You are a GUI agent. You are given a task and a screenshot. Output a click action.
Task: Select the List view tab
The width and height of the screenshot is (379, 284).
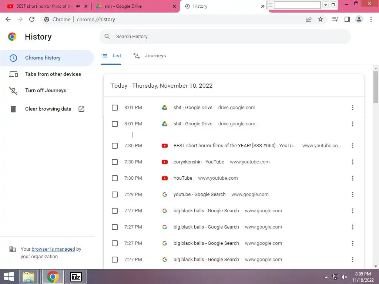(x=111, y=56)
